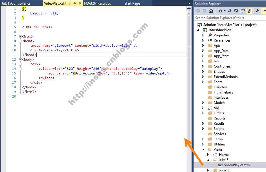The image size is (266, 172).
Task: Click Sync with Active Document arrows icon
Action: pos(229,11)
